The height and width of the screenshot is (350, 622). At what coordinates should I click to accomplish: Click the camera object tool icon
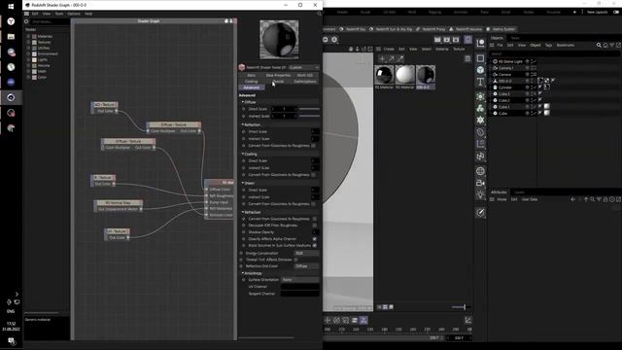[480, 183]
